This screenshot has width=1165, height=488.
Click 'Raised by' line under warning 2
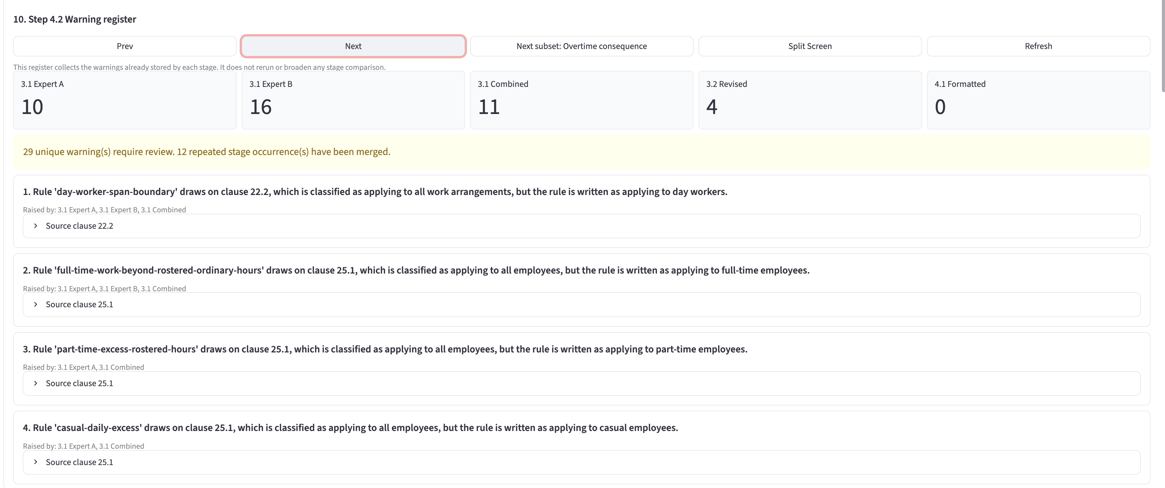point(104,289)
